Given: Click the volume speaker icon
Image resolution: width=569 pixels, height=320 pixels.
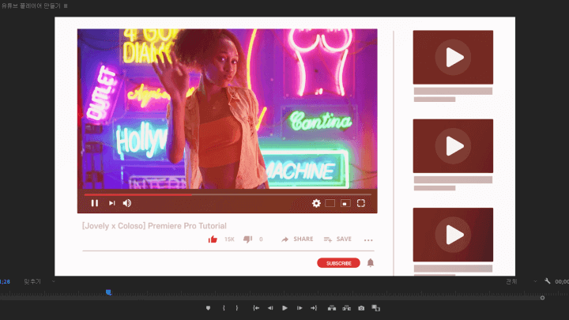Looking at the screenshot, I should pyautogui.click(x=127, y=203).
